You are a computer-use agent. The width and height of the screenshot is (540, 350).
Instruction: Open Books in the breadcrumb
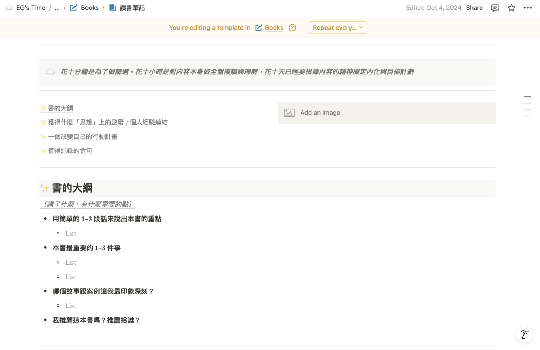pos(89,8)
